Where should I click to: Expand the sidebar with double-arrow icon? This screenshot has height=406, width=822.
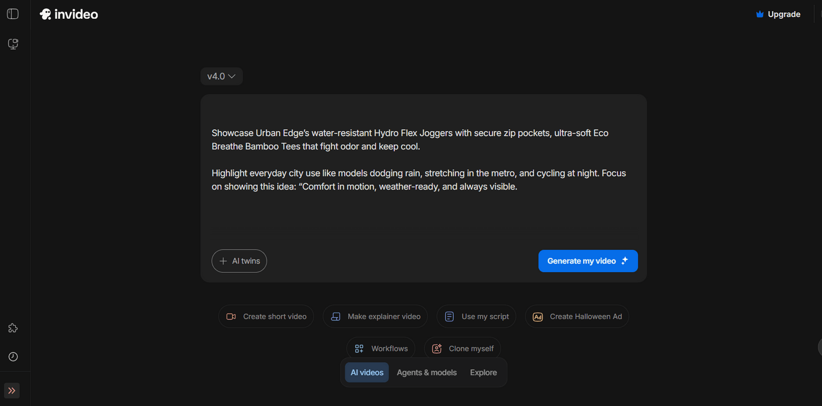12,391
